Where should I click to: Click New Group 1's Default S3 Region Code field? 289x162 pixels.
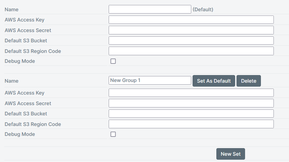[x=191, y=124]
